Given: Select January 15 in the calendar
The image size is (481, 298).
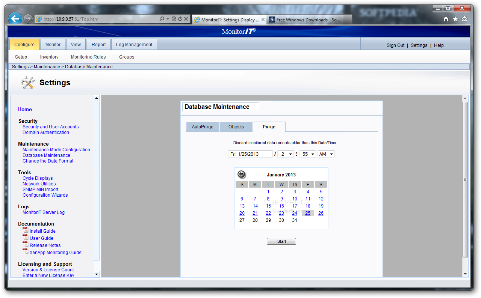Looking at the screenshot, I should tap(268, 206).
